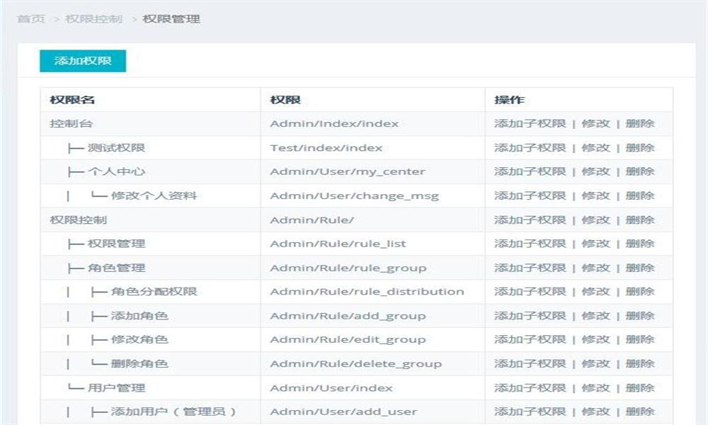Screen dimensions: 708x425
Task: Delete the 修改角色 permission
Action: [x=640, y=339]
